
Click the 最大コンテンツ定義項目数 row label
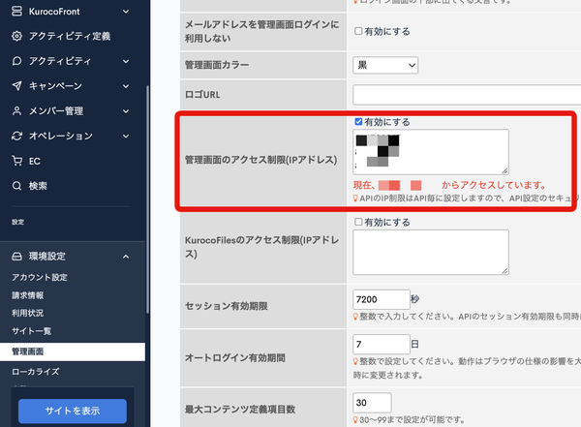(x=240, y=410)
